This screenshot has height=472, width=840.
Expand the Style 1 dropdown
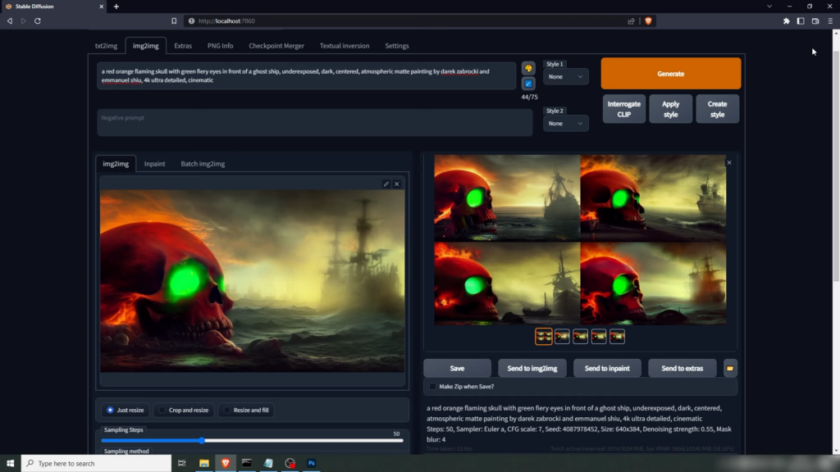(566, 77)
